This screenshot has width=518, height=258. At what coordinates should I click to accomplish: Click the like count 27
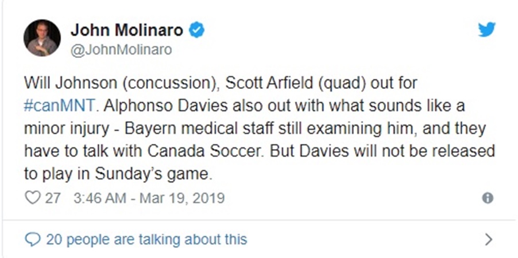tap(53, 198)
